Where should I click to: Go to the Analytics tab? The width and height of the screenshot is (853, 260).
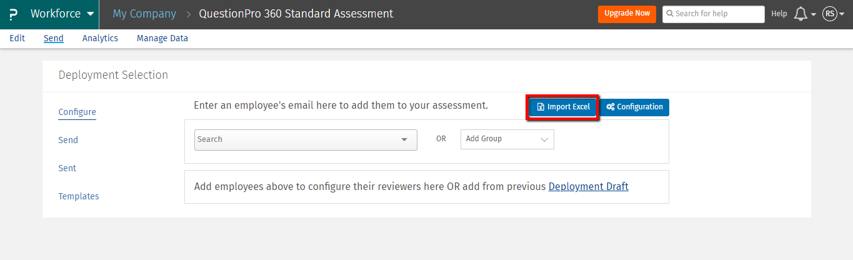click(x=100, y=38)
